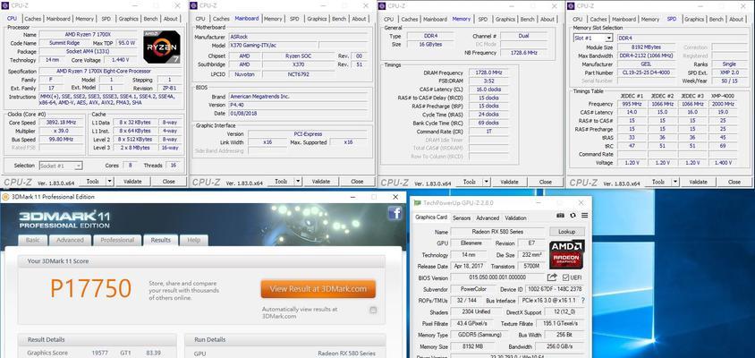The height and width of the screenshot is (358, 755).
Task: Click View Result at 3DMark.com button
Action: (x=318, y=289)
